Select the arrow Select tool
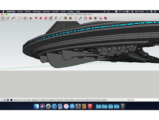159x120 pixels. [3, 18]
